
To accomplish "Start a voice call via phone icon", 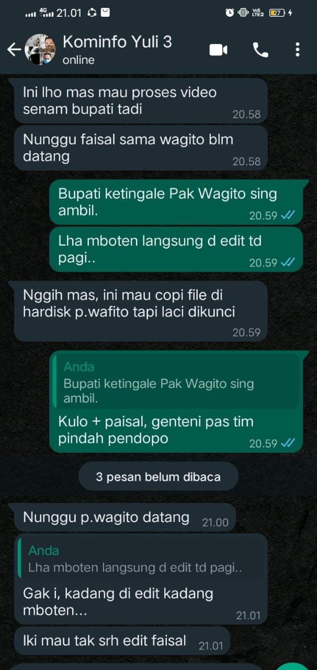I will [261, 50].
